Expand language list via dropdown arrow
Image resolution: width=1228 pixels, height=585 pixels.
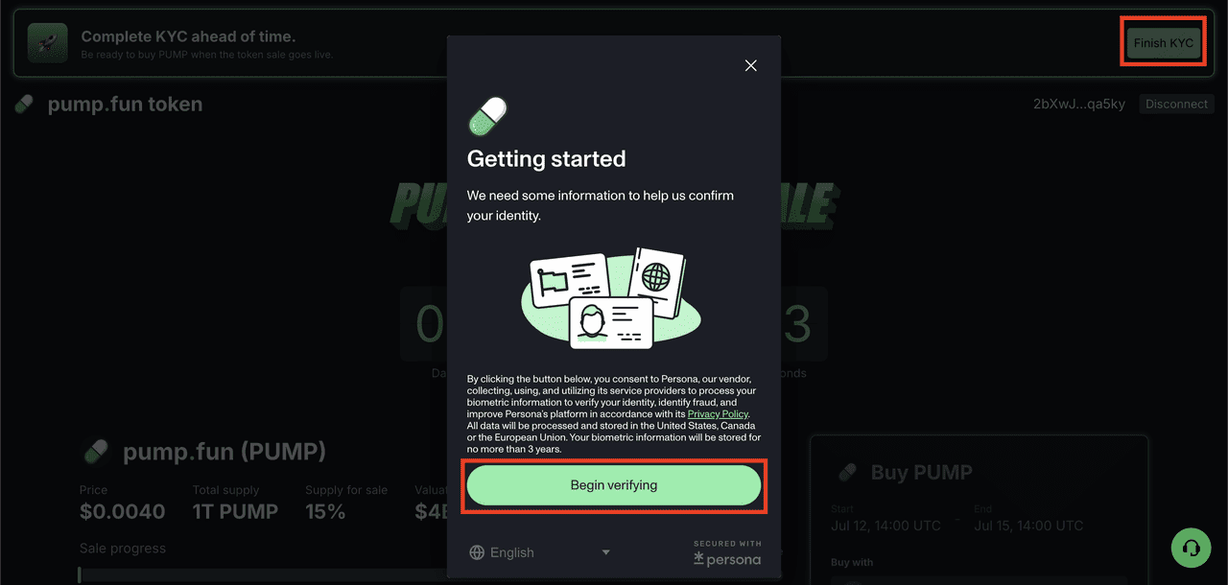(605, 552)
